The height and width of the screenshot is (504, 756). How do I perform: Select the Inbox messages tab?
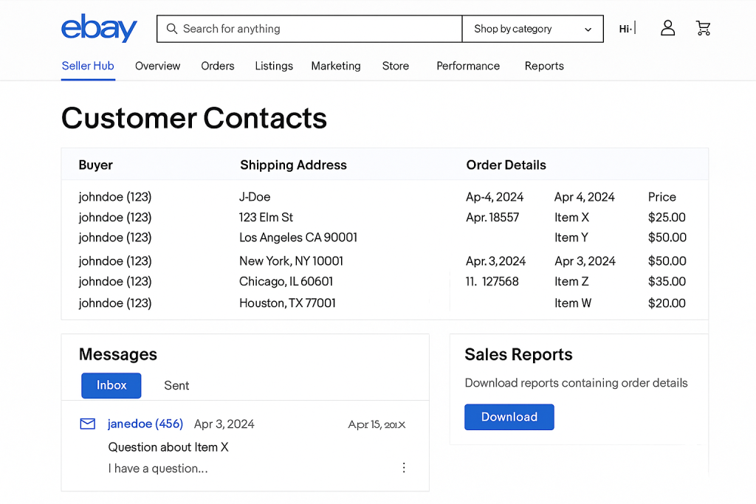(x=111, y=385)
